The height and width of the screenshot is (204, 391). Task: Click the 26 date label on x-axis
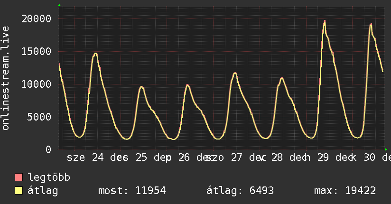pos(184,158)
